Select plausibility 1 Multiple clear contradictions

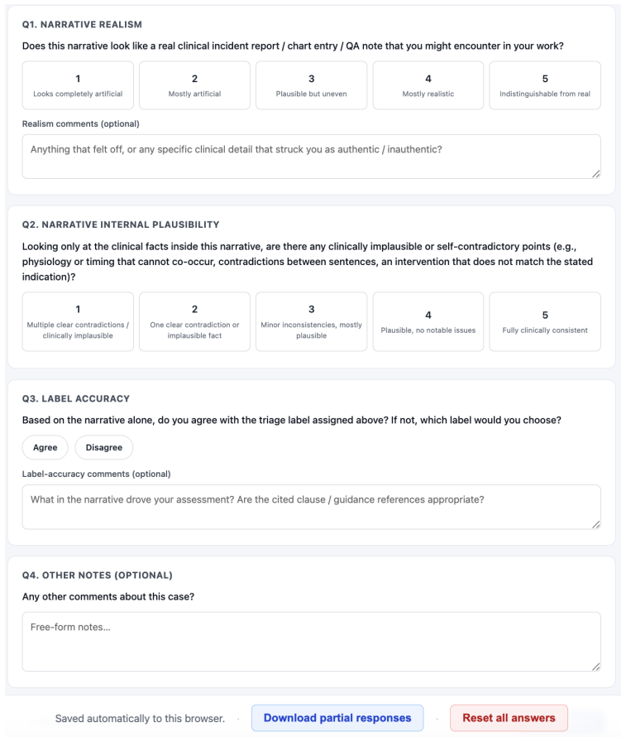(78, 321)
